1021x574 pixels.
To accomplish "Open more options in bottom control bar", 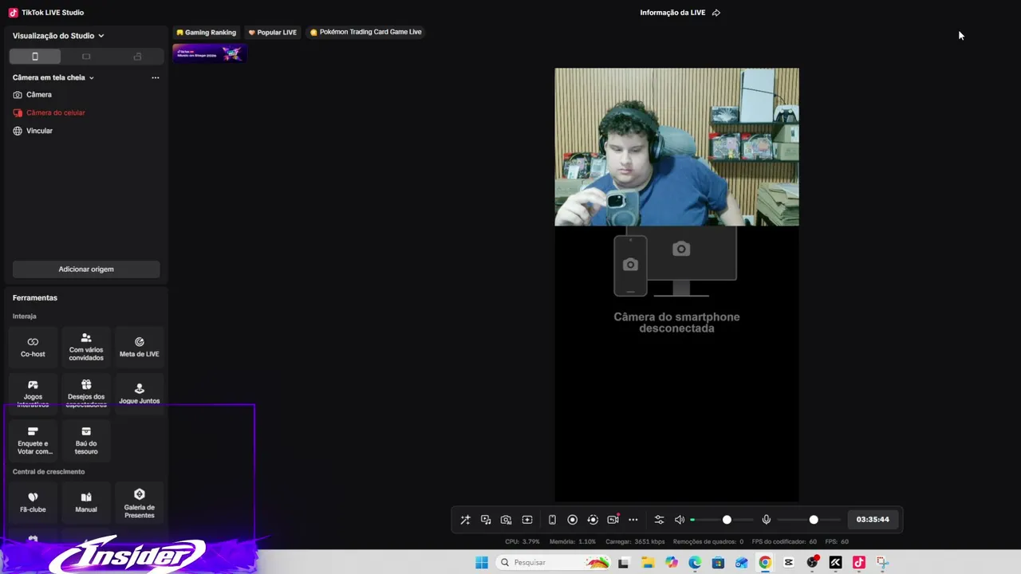I will (633, 520).
